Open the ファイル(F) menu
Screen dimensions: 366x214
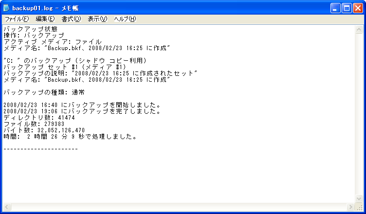coord(17,19)
